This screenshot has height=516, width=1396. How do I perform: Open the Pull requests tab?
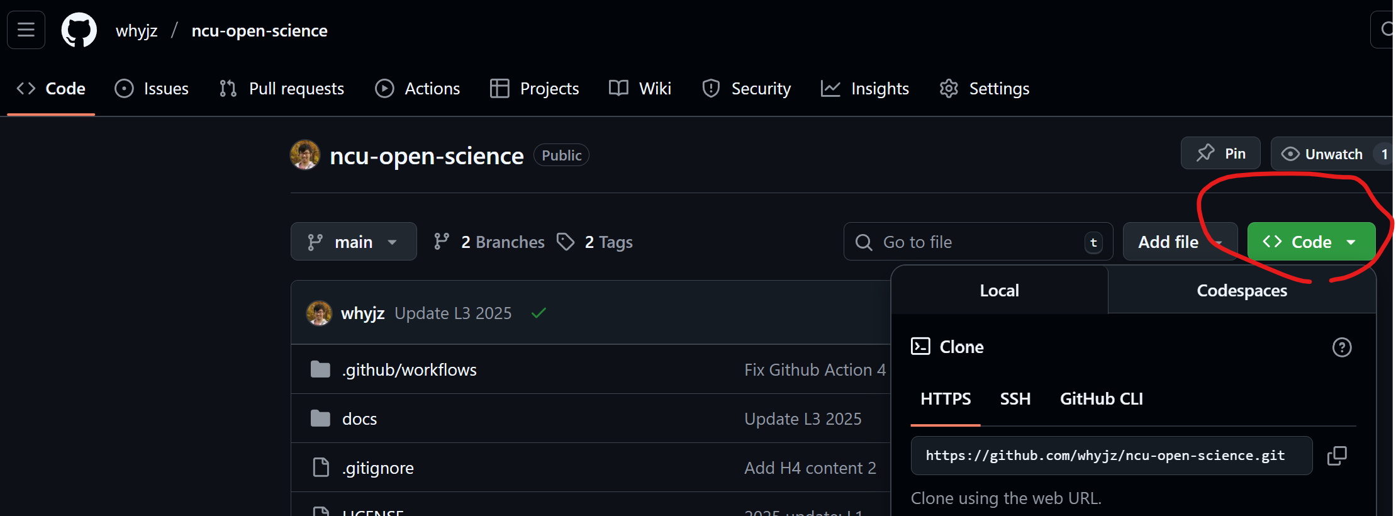[282, 88]
